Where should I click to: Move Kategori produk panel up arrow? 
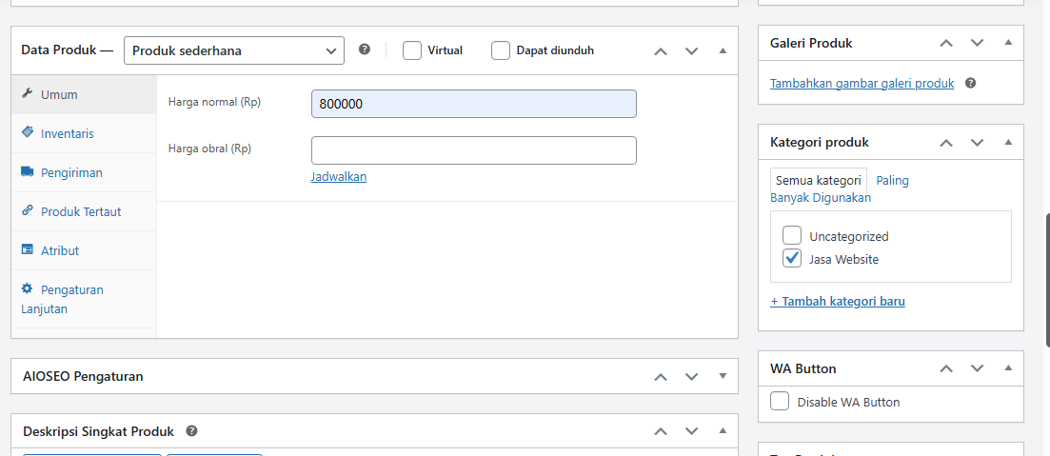coord(945,142)
